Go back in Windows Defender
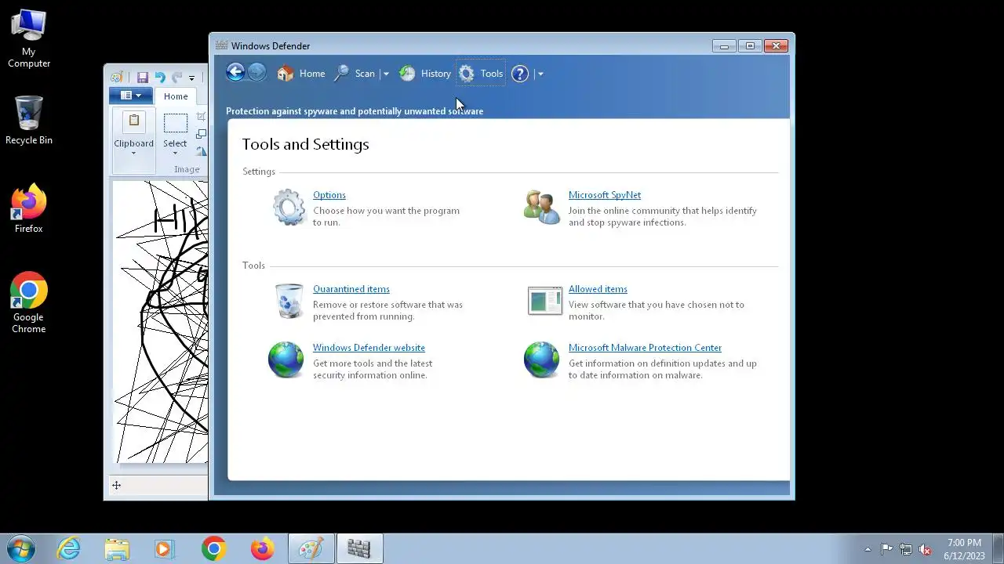 235,73
